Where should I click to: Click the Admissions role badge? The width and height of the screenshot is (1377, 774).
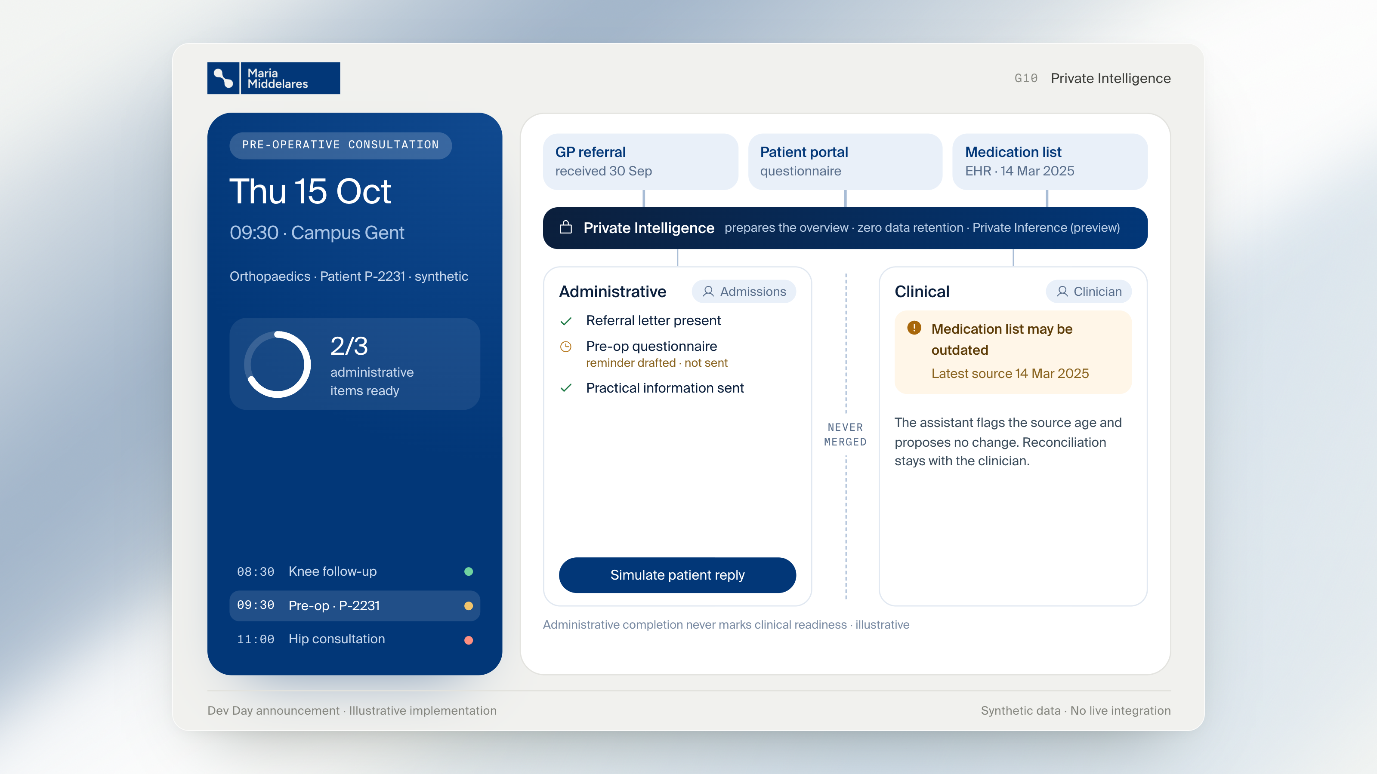pos(744,292)
